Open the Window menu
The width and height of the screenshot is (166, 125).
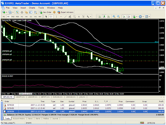pyautogui.click(x=51, y=8)
